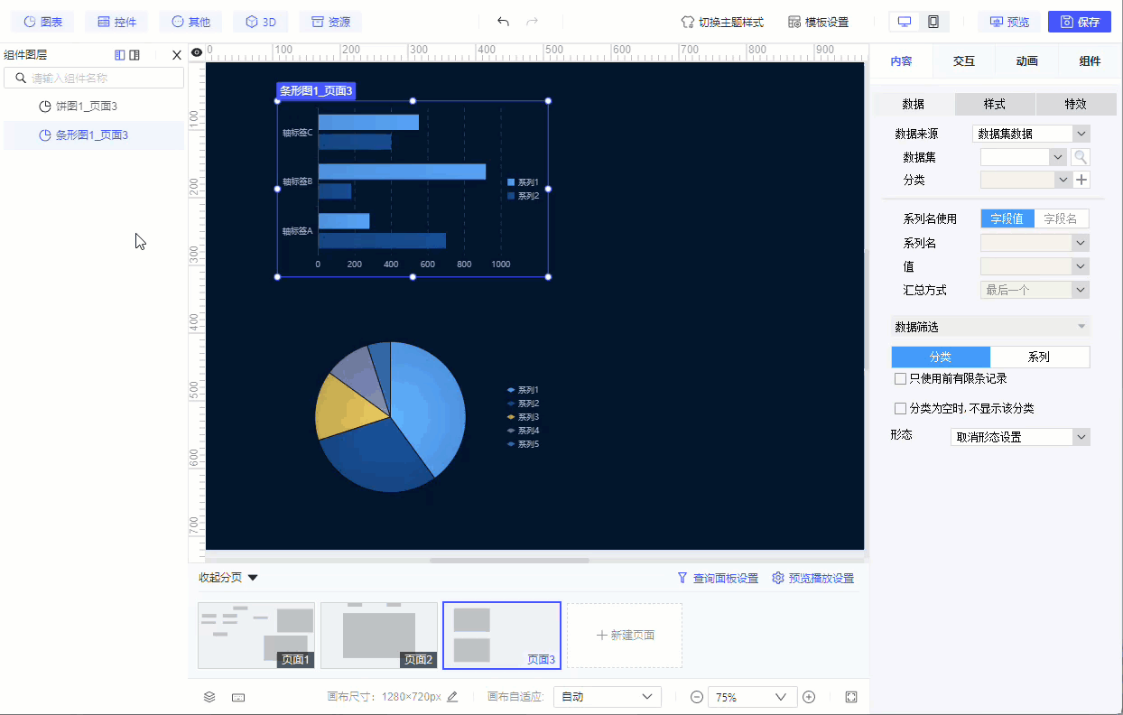Toggle canvas visibility eye icon
The image size is (1123, 715).
coord(197,52)
